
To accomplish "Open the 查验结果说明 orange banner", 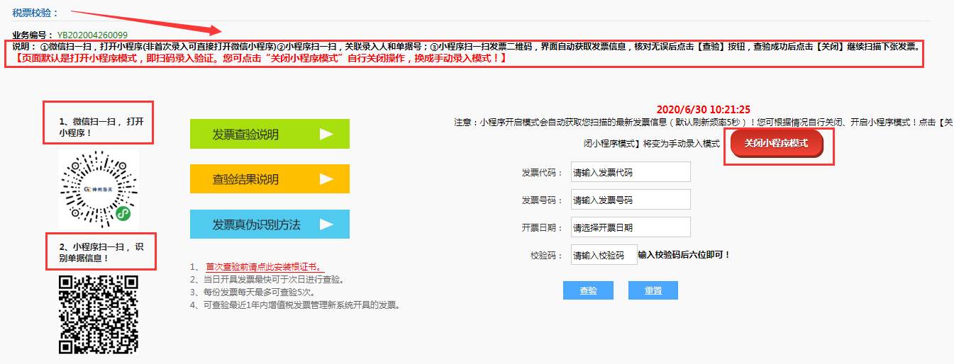I will 270,178.
